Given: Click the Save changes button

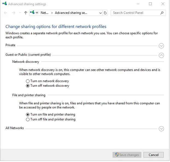Looking at the screenshot, I should tap(127, 155).
